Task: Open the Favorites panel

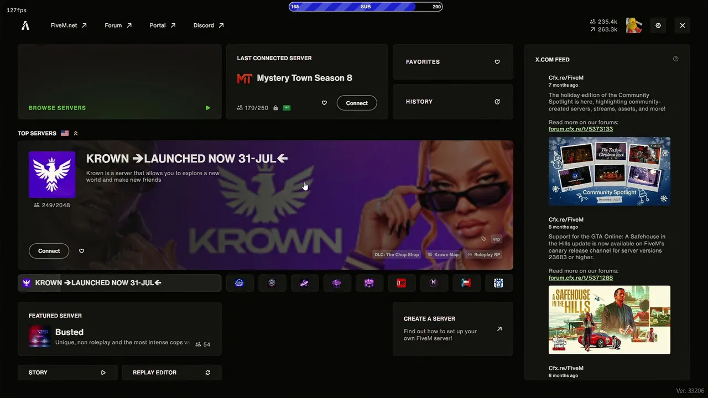Action: 453,62
